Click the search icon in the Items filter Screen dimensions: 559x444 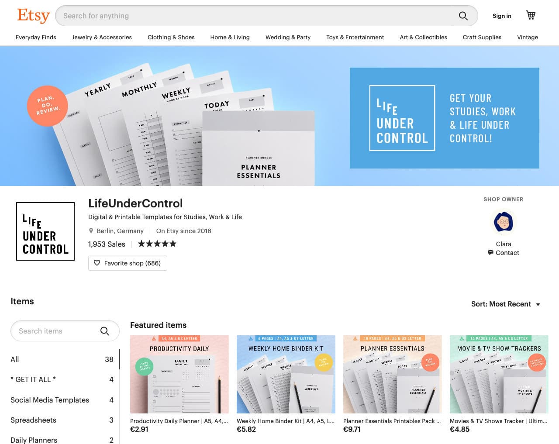click(105, 331)
